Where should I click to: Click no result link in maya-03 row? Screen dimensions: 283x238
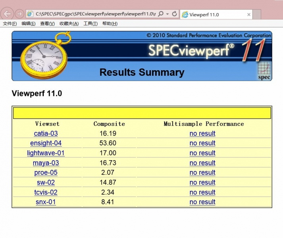pos(202,163)
